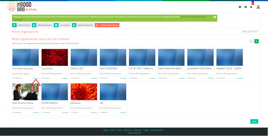268x136 pixels.
Task: Click the Follow Causes checkmark icon
Action: pos(14,25)
